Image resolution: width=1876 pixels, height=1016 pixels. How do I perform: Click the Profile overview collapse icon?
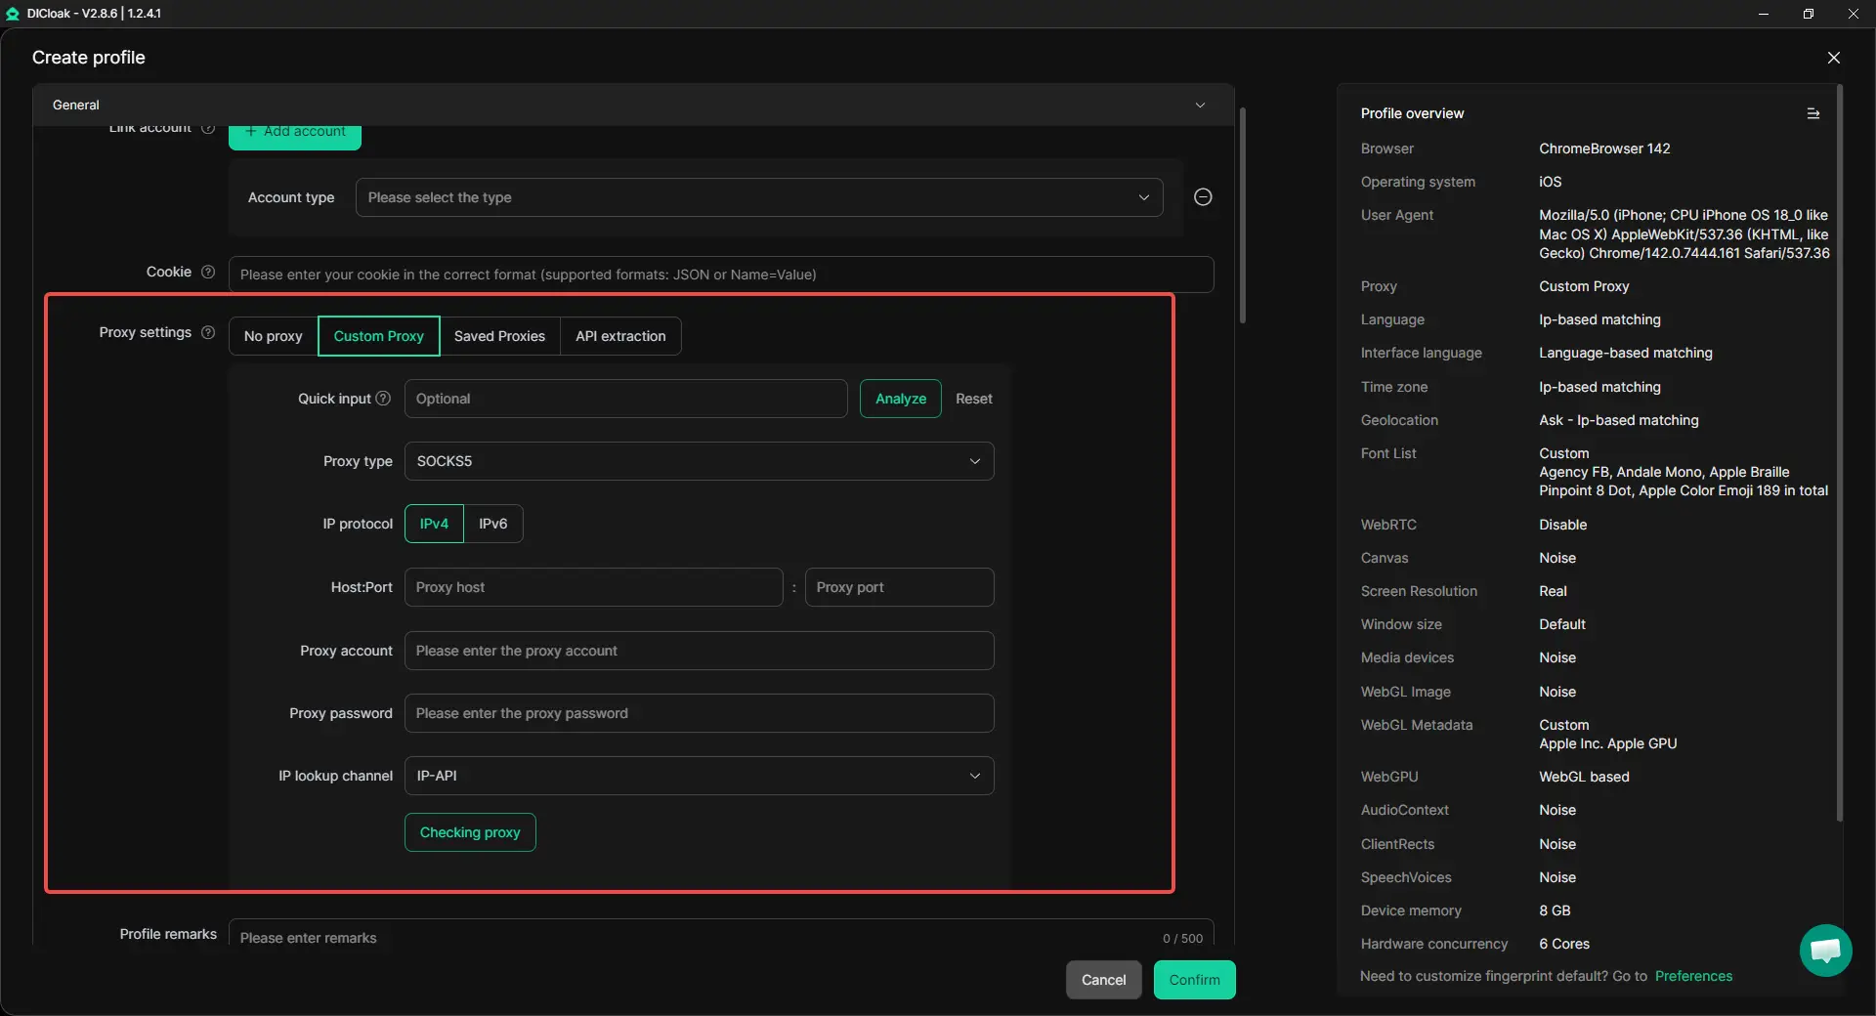[x=1812, y=114]
